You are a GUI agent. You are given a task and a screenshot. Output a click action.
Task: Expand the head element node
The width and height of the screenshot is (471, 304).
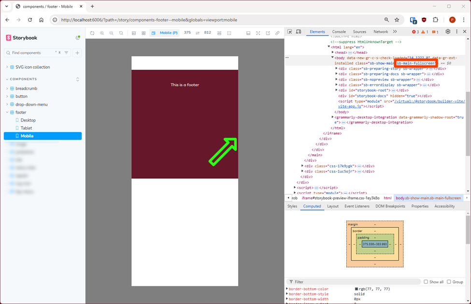(x=332, y=53)
